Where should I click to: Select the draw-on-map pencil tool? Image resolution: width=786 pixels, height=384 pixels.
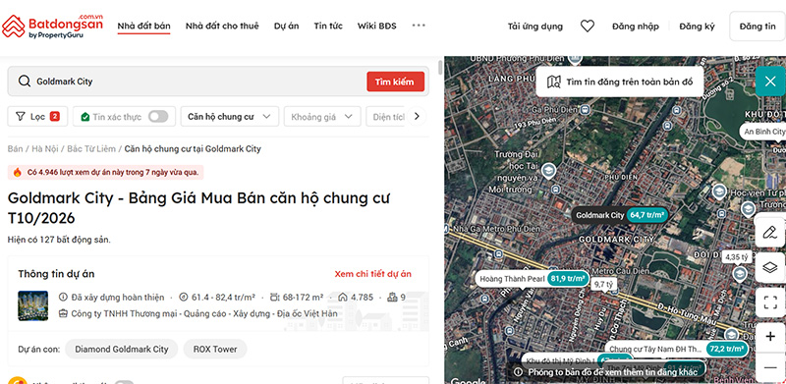click(769, 232)
